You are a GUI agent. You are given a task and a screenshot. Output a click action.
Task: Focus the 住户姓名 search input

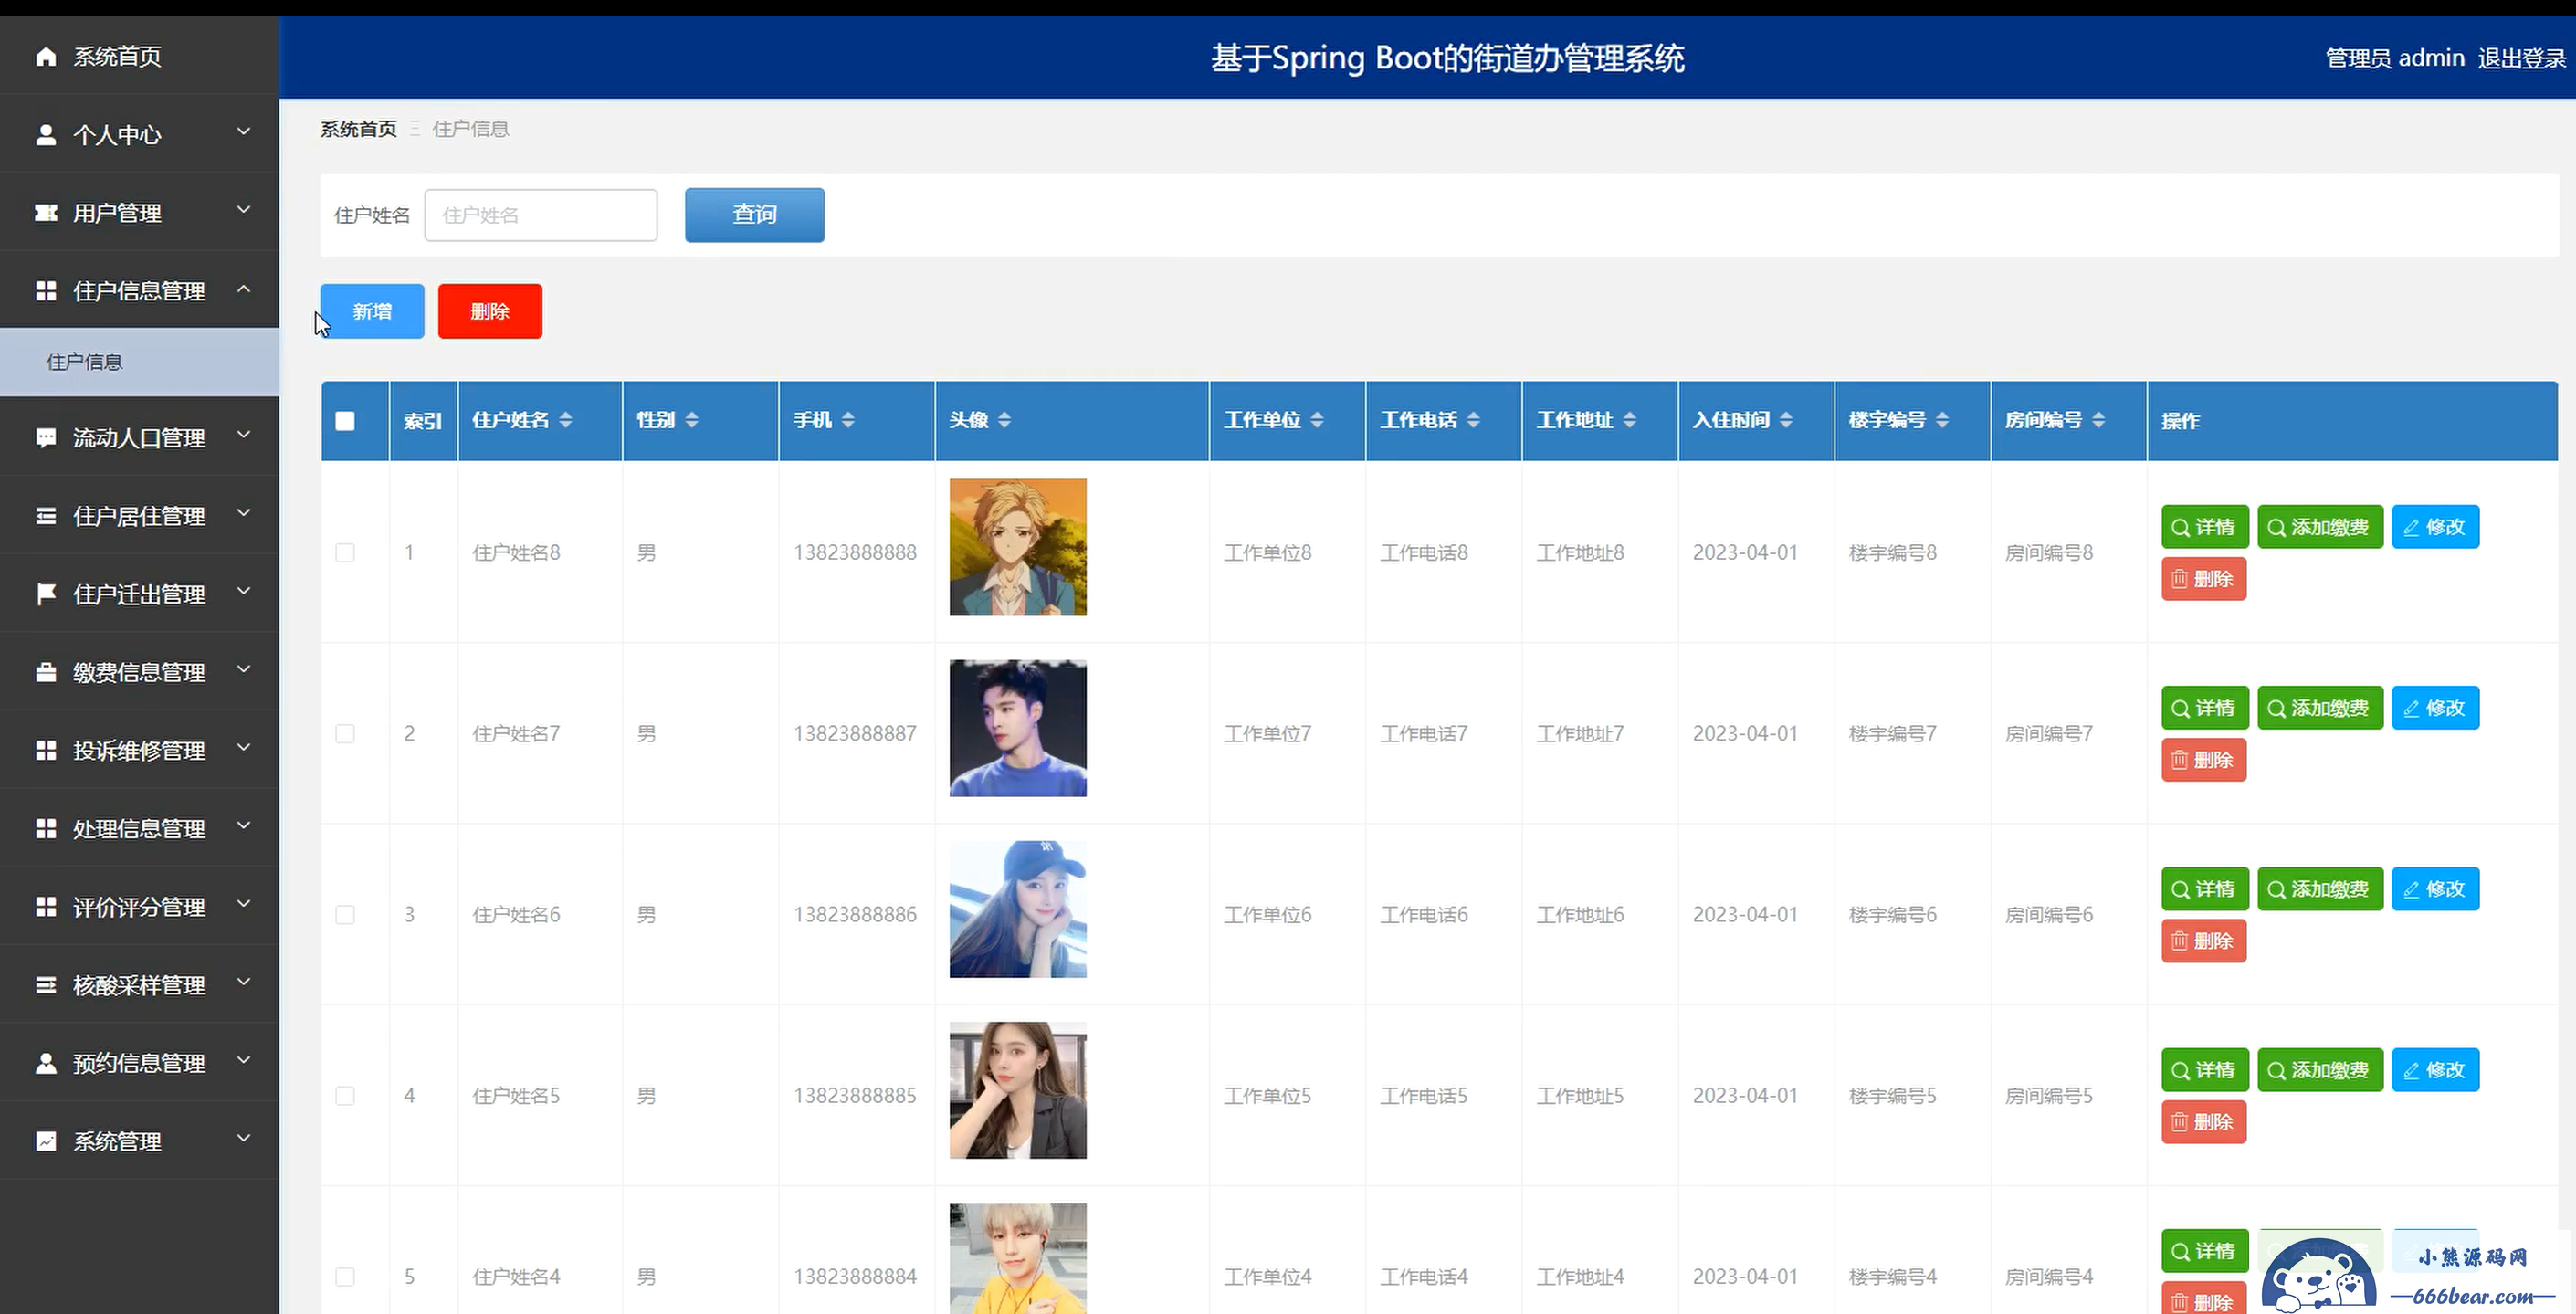(x=541, y=215)
